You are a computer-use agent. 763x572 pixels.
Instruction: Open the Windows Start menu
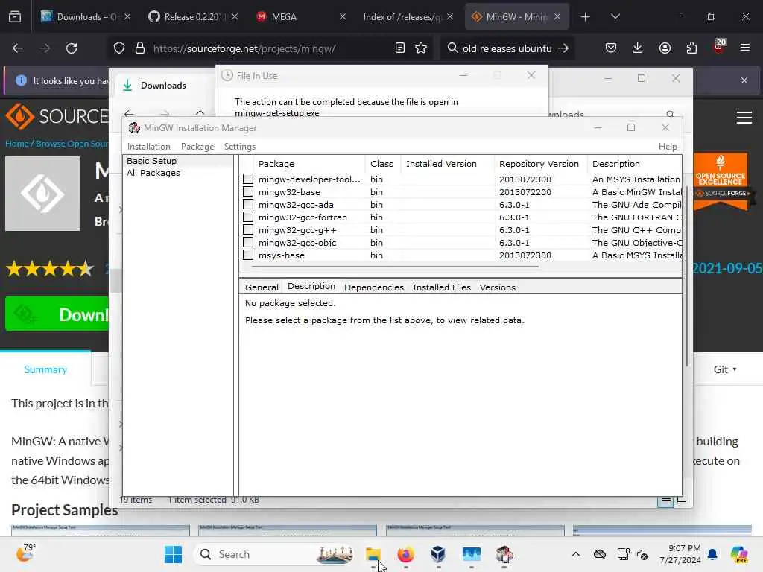pyautogui.click(x=173, y=554)
